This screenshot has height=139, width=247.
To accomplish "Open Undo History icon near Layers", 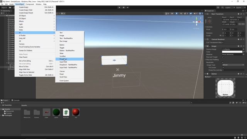I will pos(218,8).
